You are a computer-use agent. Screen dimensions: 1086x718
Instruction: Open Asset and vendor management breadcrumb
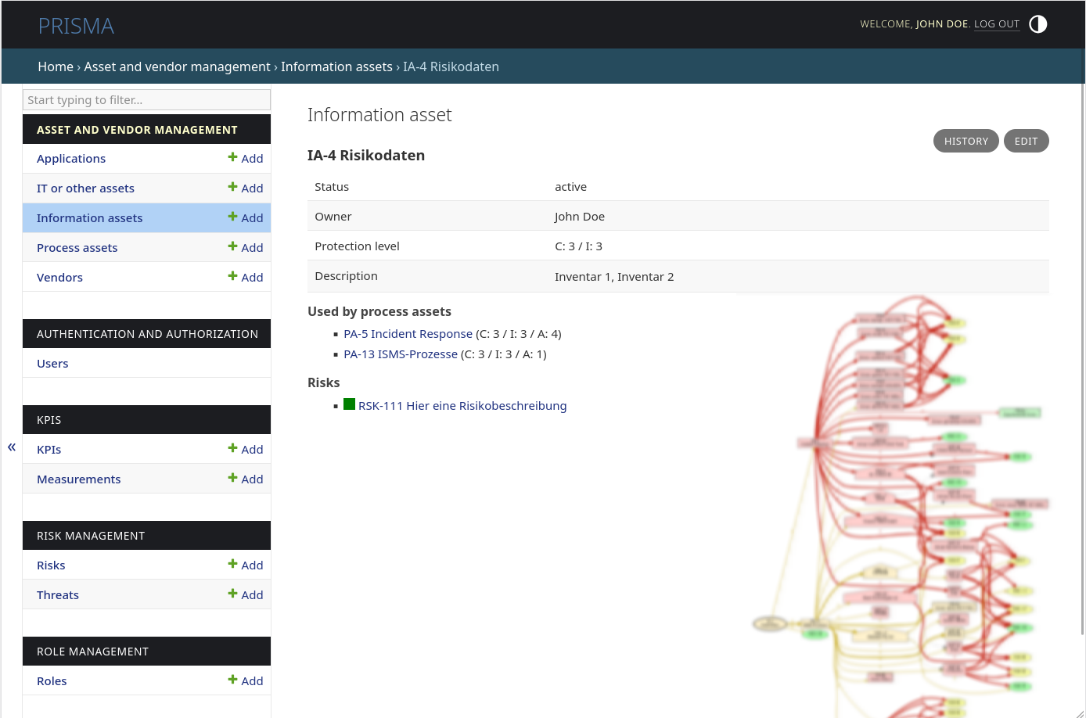point(177,66)
